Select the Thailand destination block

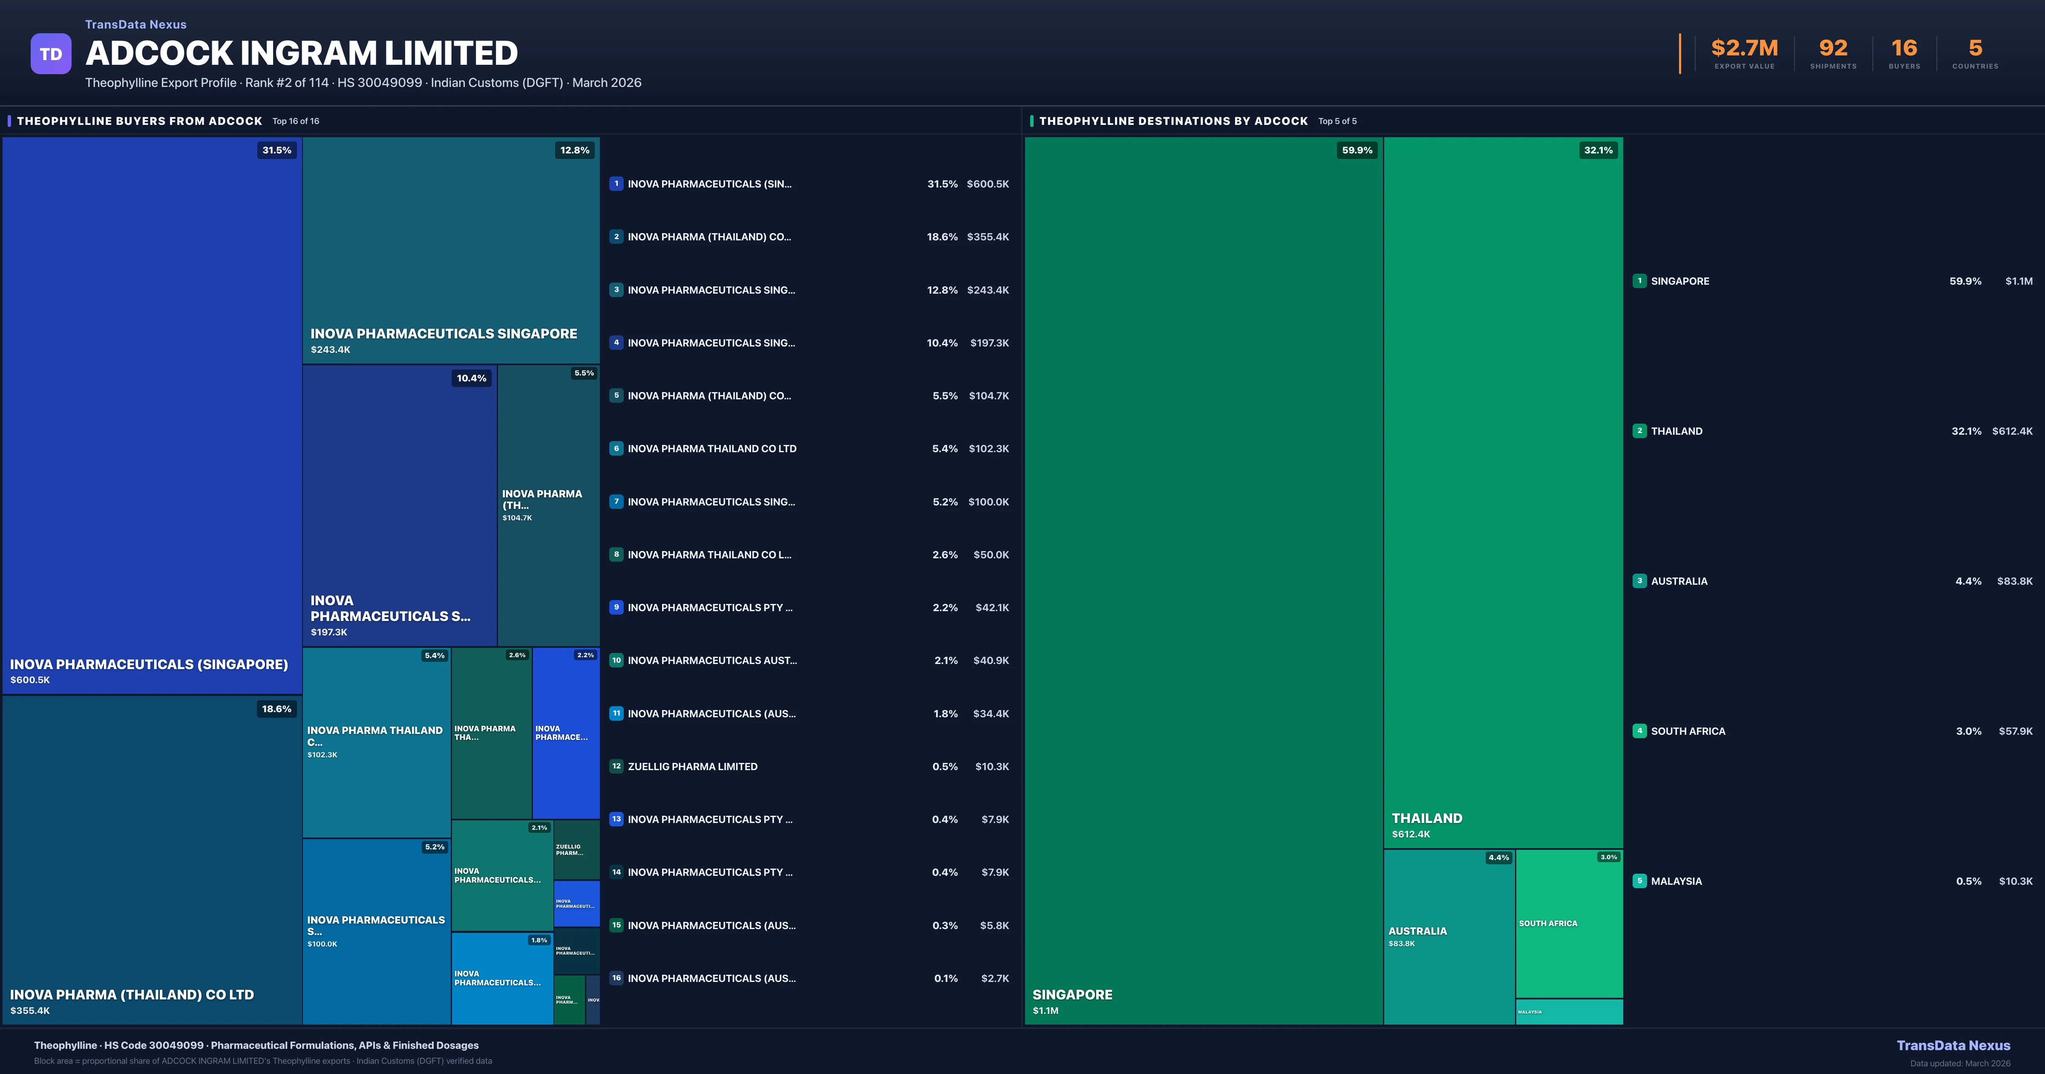1503,493
